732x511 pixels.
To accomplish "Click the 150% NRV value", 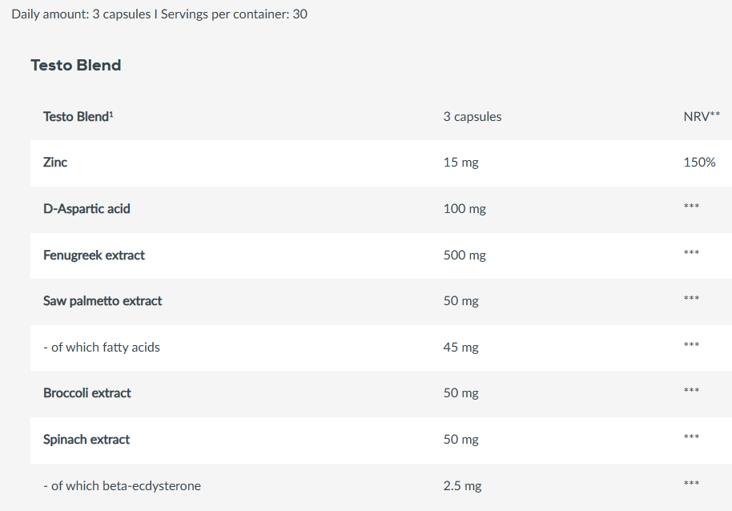I will pos(699,163).
